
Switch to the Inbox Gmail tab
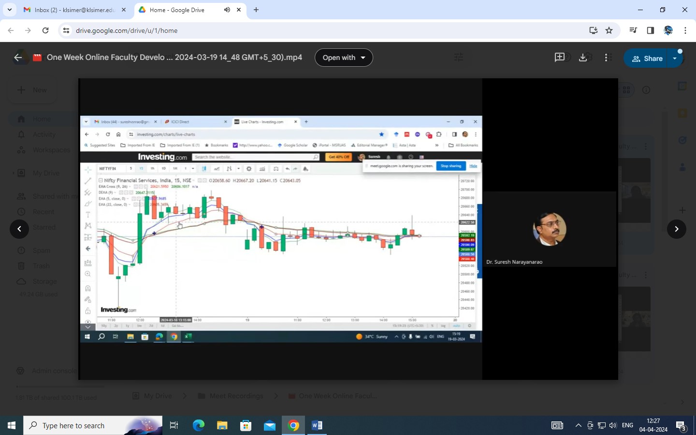[72, 10]
